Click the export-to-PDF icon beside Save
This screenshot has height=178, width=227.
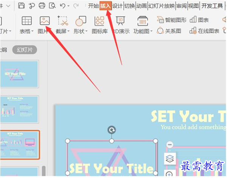(x=32, y=6)
